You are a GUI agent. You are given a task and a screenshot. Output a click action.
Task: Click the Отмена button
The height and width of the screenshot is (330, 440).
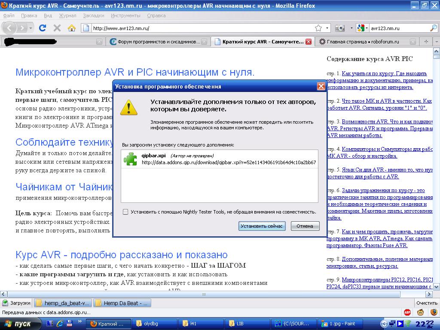(305, 226)
